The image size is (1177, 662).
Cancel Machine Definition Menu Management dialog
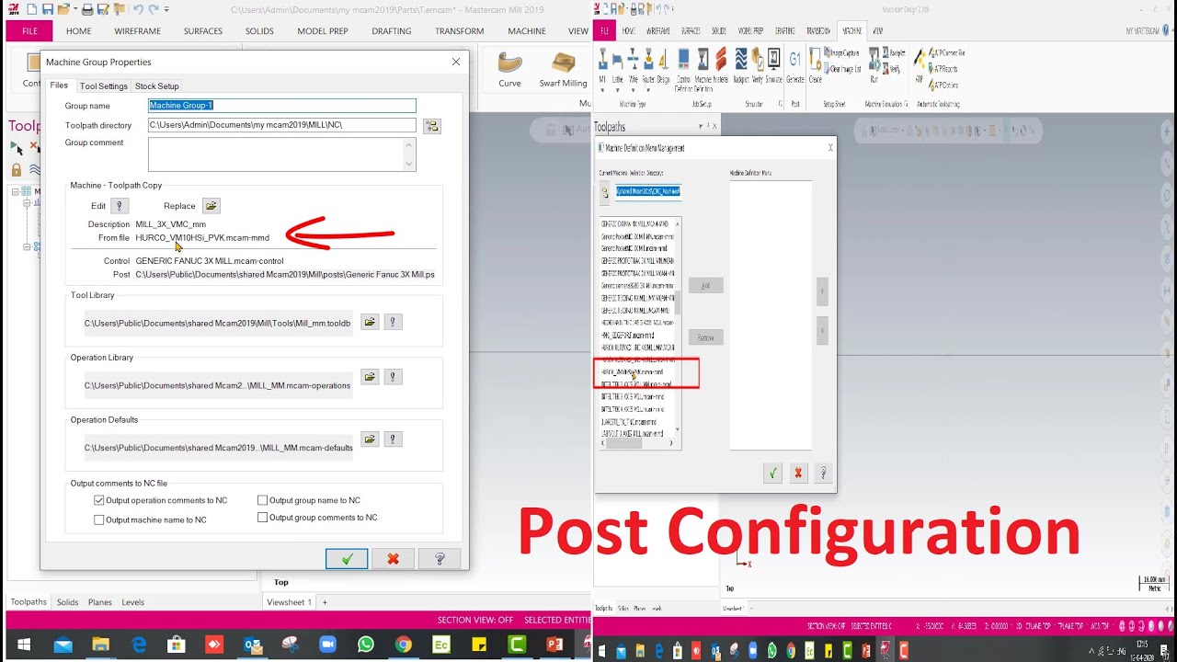point(797,474)
